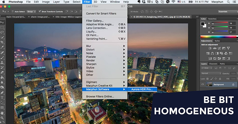Add a Black & White adjustment
The image size is (238, 124).
[x=217, y=53]
